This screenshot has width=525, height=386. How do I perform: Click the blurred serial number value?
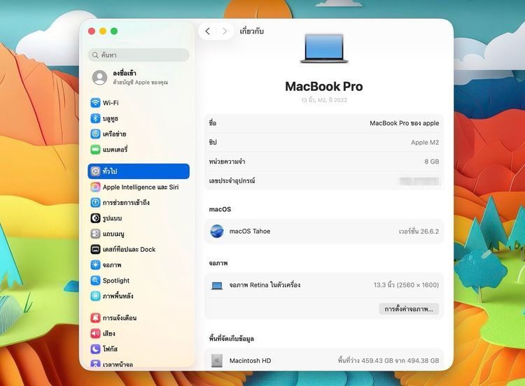coord(419,181)
